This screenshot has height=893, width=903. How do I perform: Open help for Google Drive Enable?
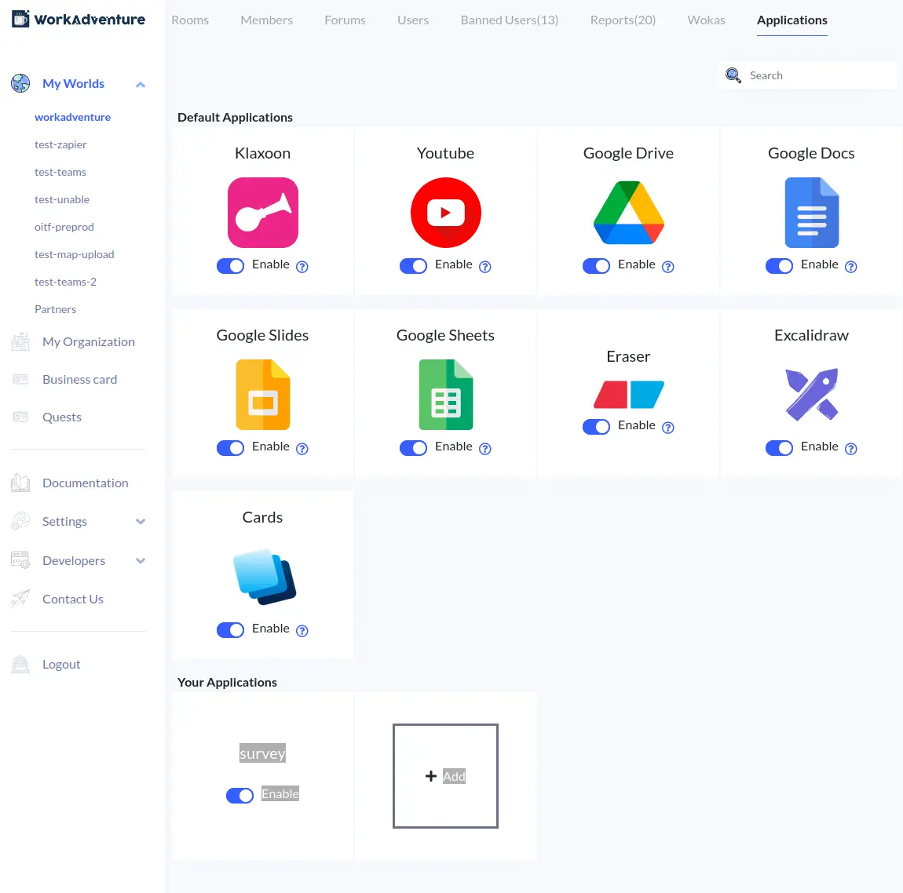pyautogui.click(x=667, y=266)
